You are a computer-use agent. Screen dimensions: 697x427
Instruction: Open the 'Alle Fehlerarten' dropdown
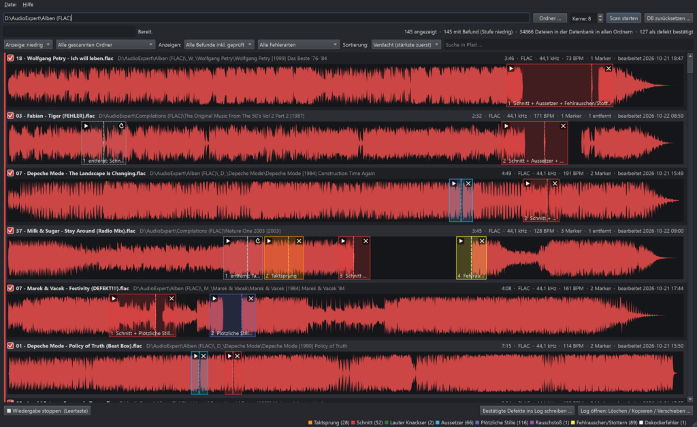pyautogui.click(x=298, y=45)
